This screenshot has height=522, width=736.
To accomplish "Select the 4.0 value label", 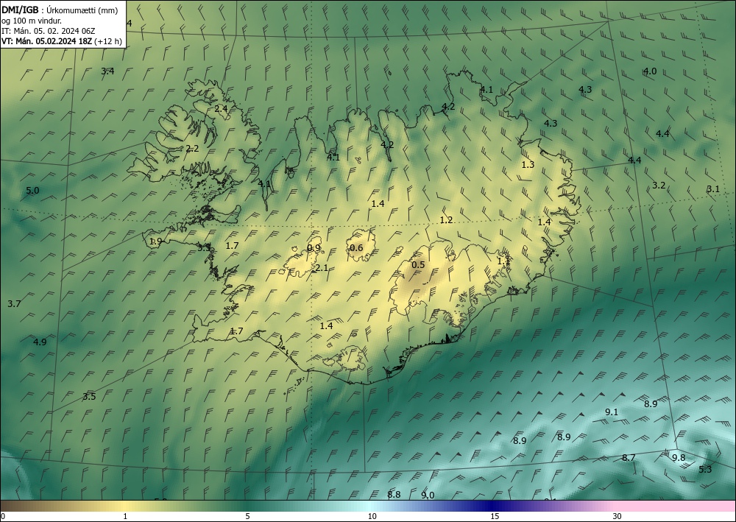I will coord(650,71).
